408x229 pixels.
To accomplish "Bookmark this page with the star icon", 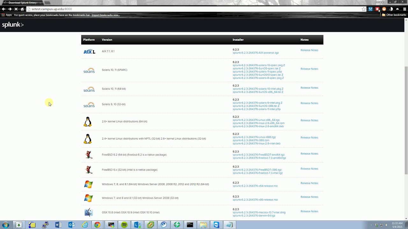I will (x=364, y=9).
